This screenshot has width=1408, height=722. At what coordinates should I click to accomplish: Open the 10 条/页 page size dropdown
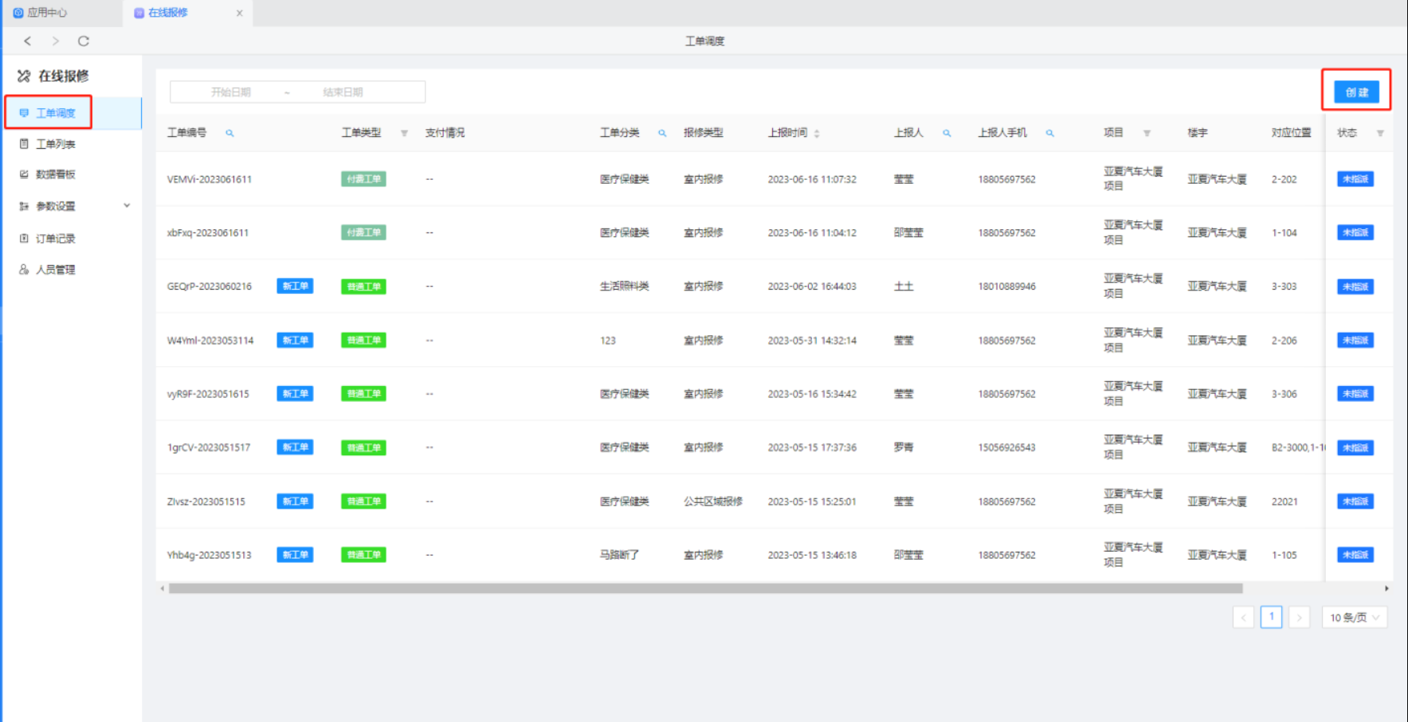pyautogui.click(x=1354, y=617)
